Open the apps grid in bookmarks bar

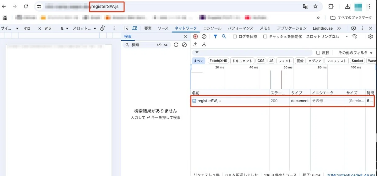click(5, 18)
